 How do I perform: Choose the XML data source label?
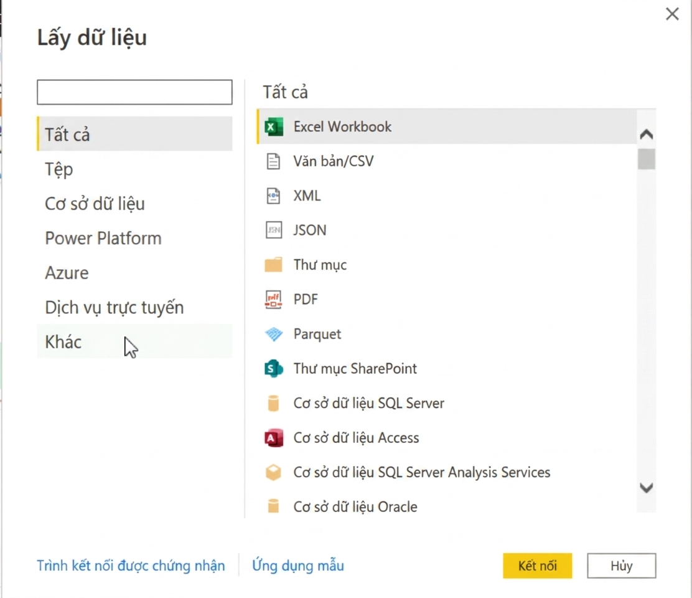pyautogui.click(x=307, y=196)
